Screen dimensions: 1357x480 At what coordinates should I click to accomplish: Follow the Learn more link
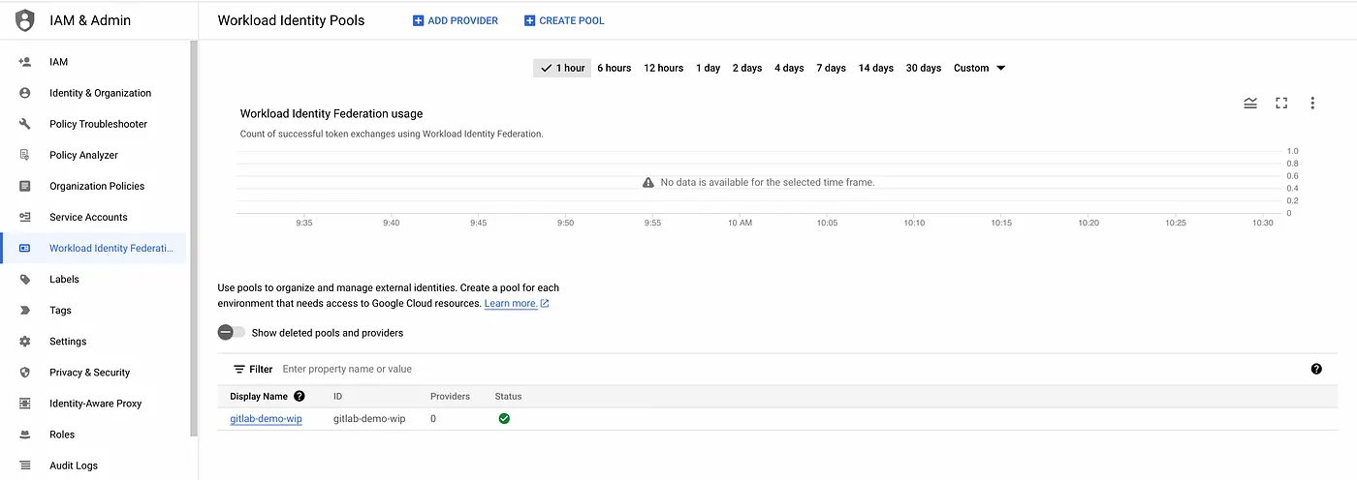click(517, 303)
